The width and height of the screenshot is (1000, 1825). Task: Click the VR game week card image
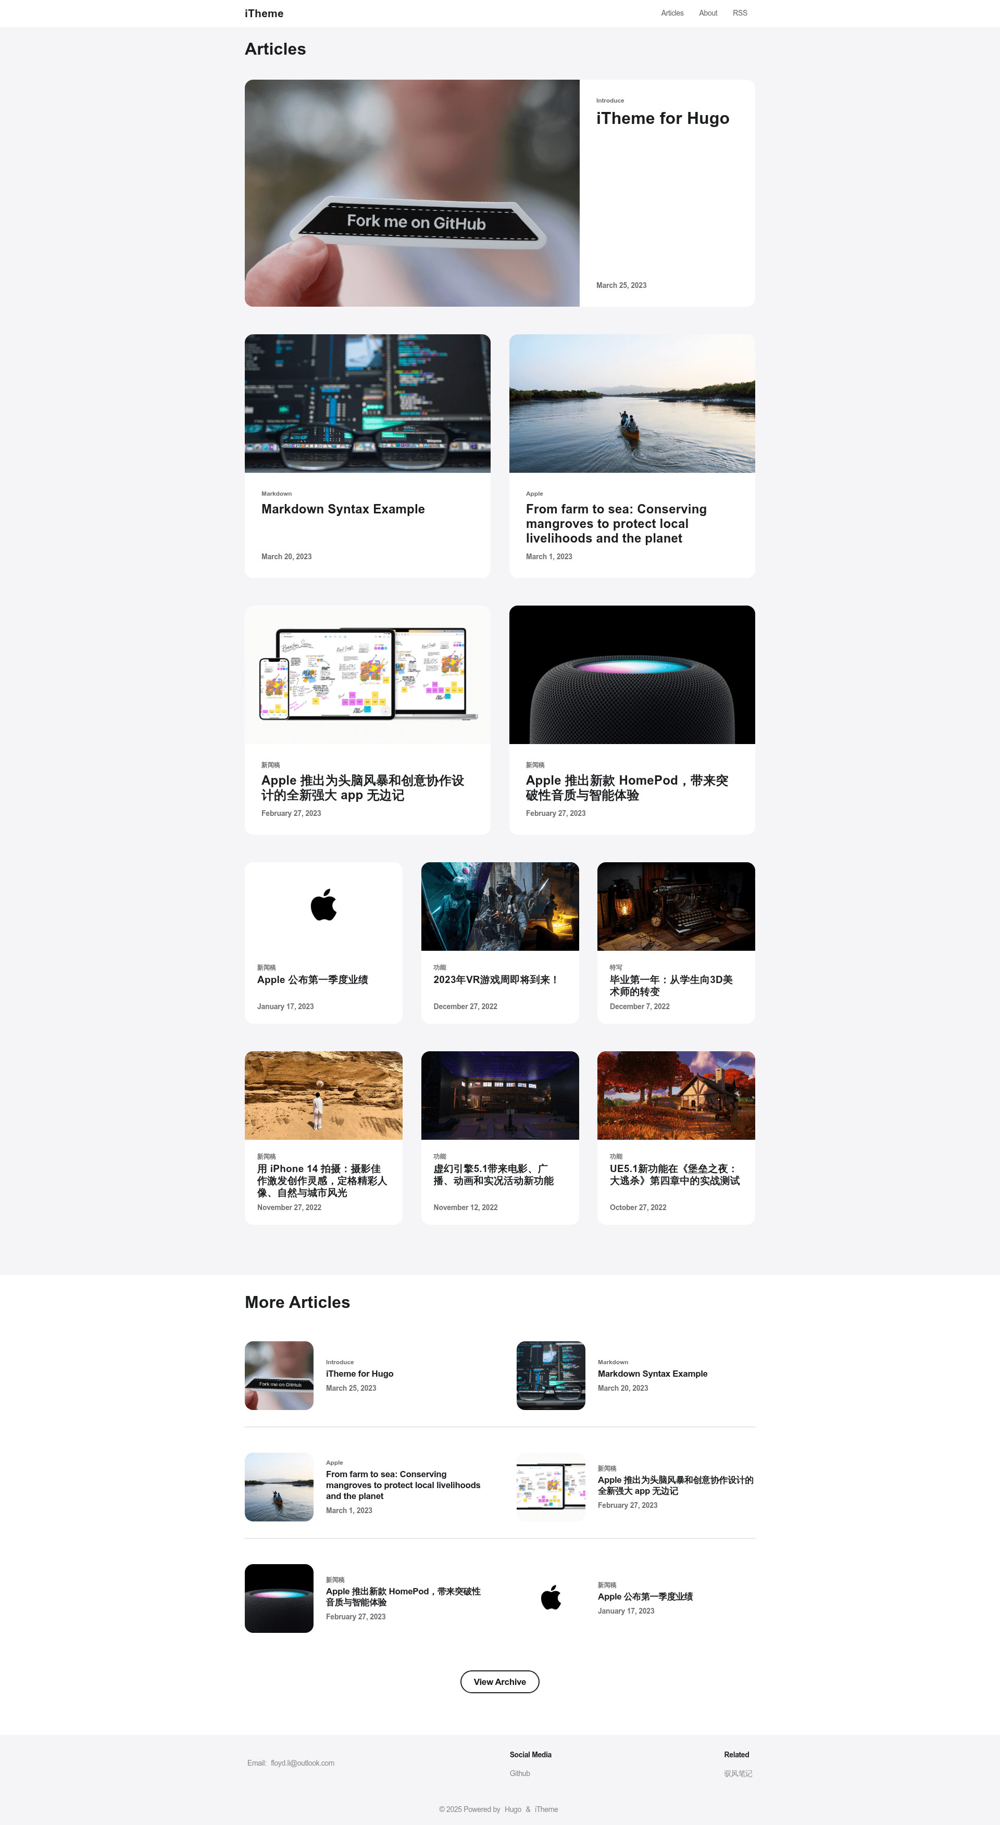(499, 906)
